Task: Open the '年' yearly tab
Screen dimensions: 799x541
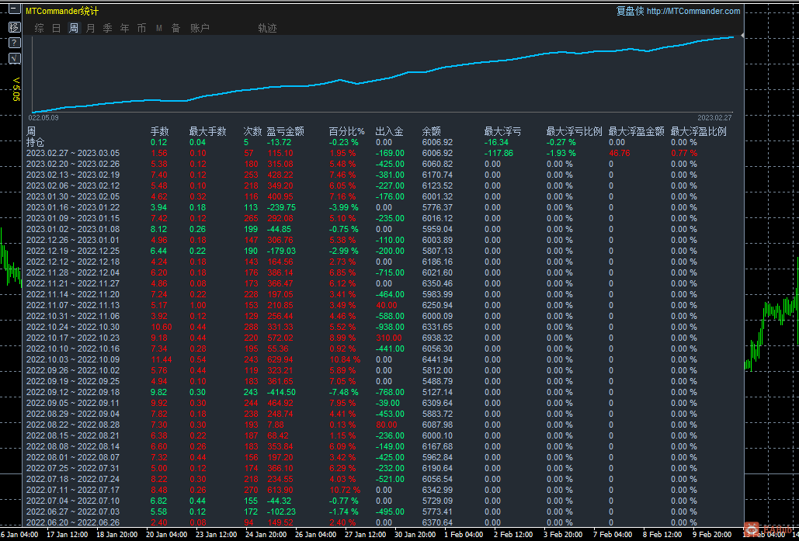Action: click(x=125, y=29)
